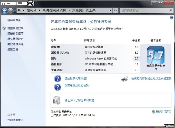
Task: Click the 6.8 processor subscore
Action: coord(136,47)
